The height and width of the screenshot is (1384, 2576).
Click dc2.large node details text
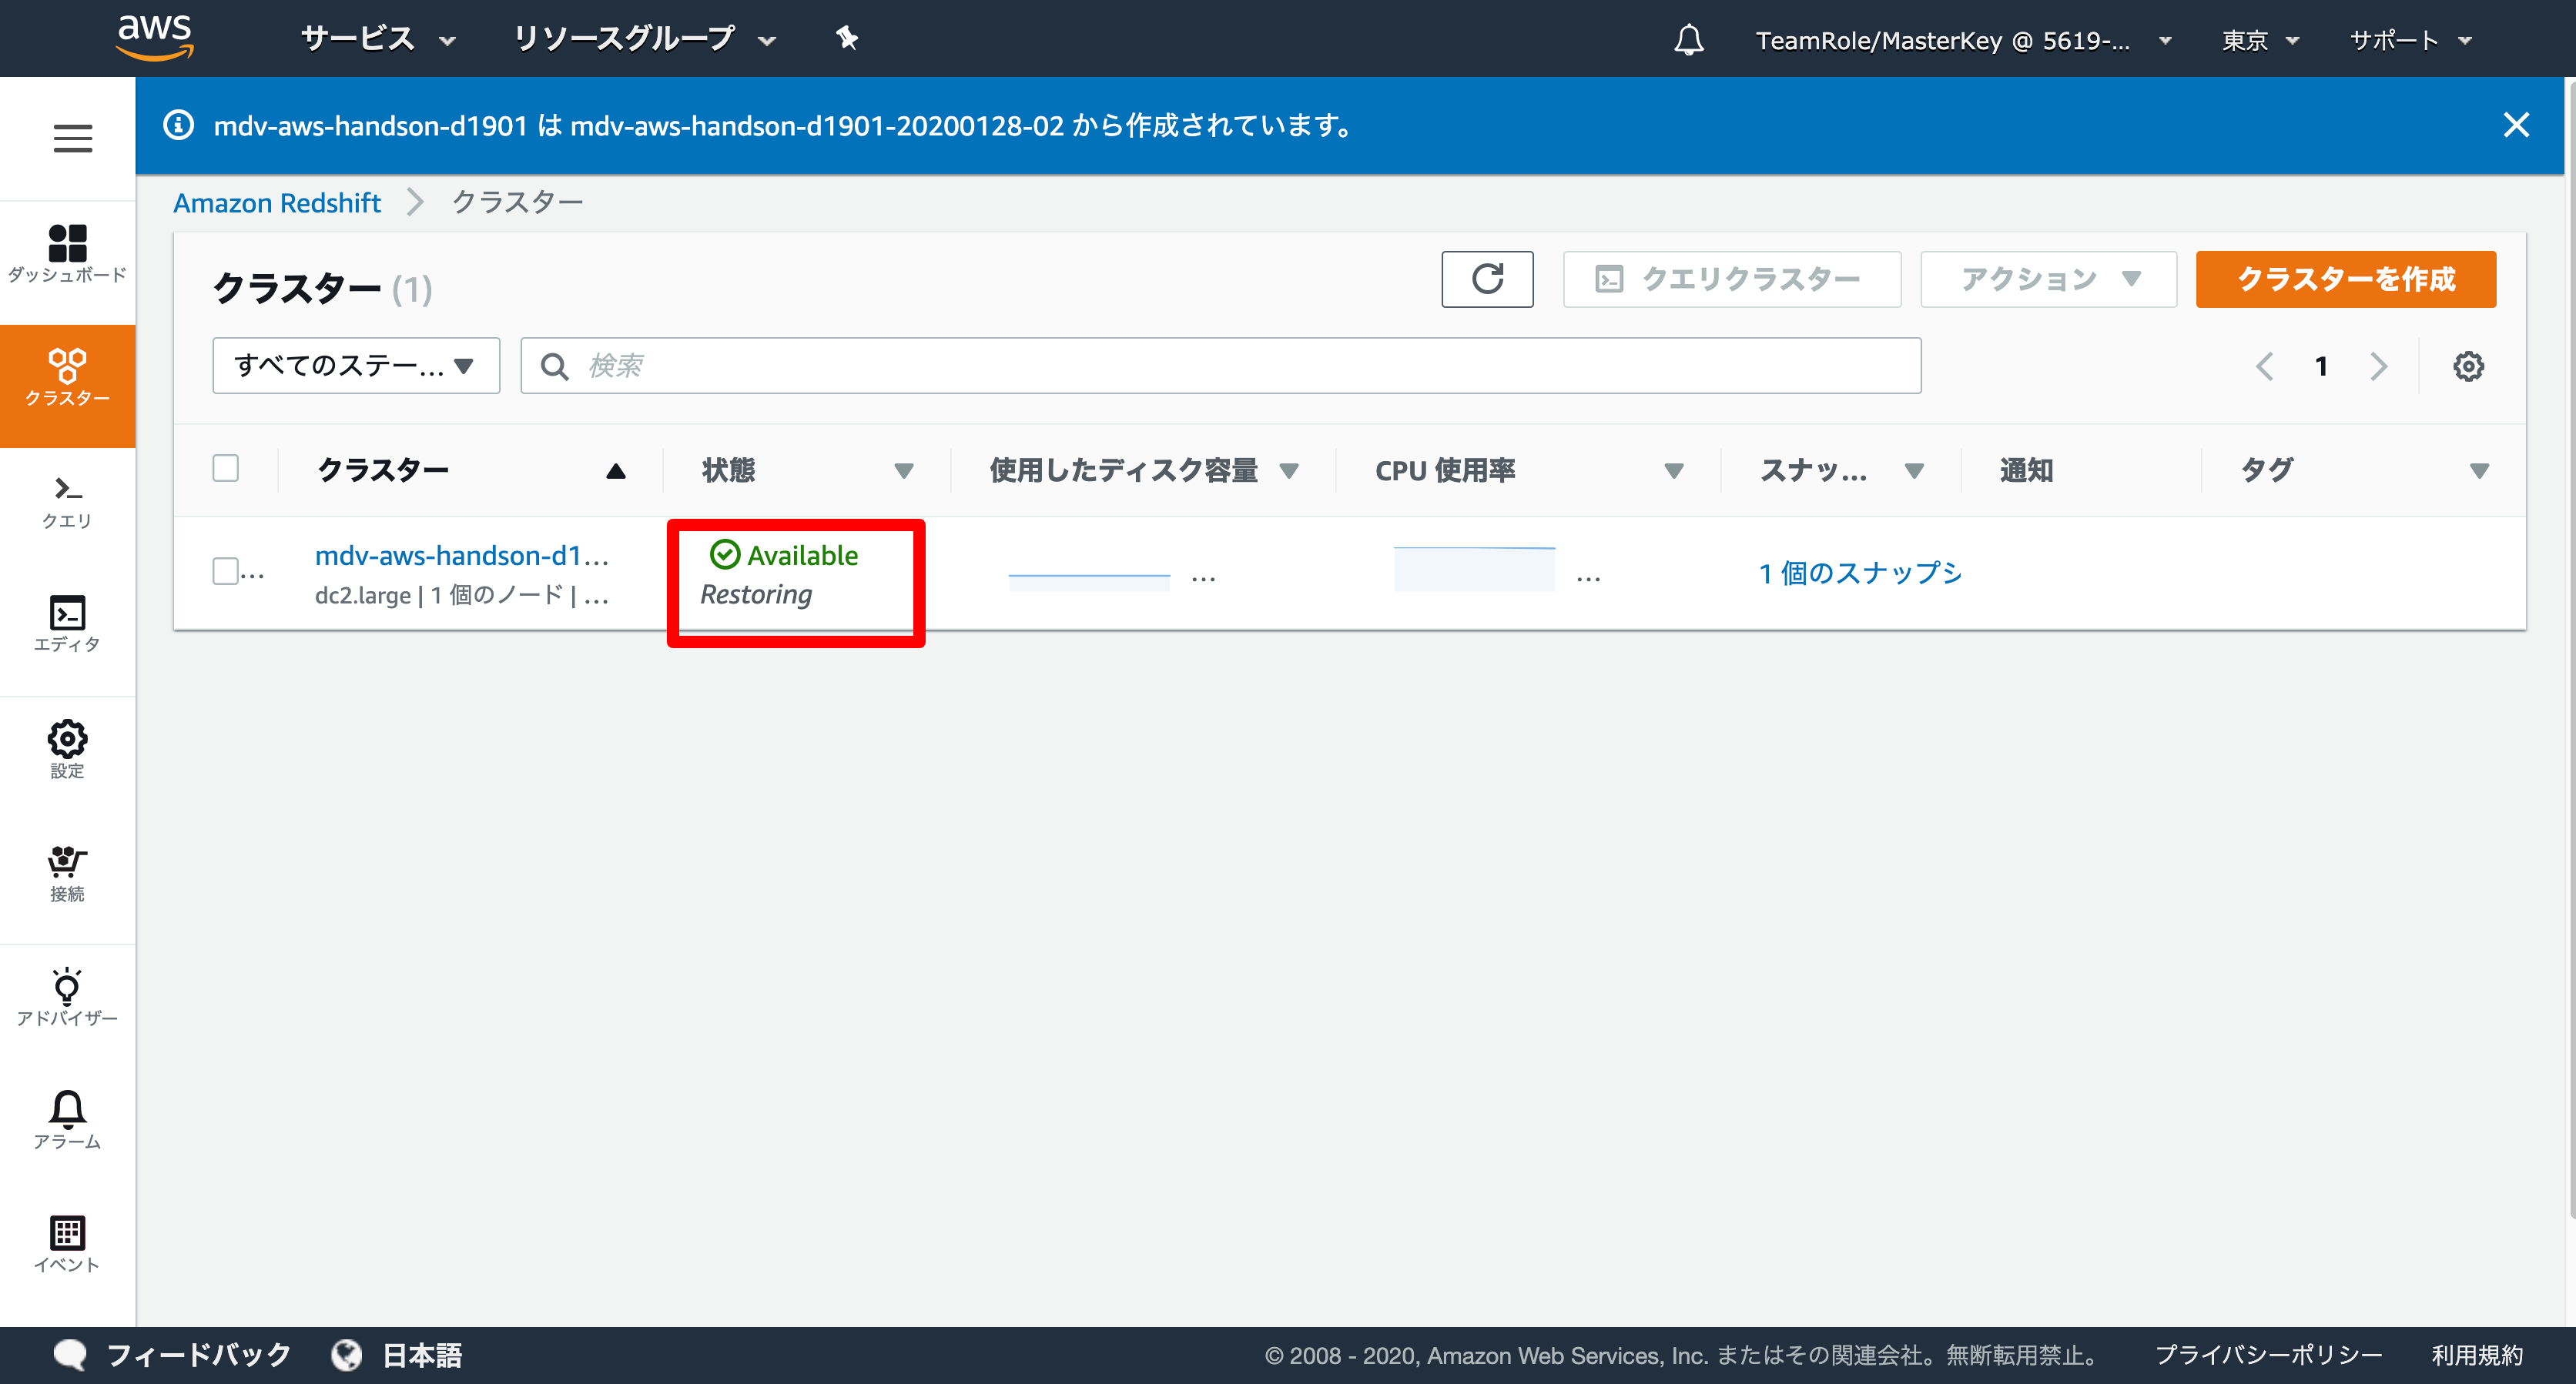coord(461,596)
